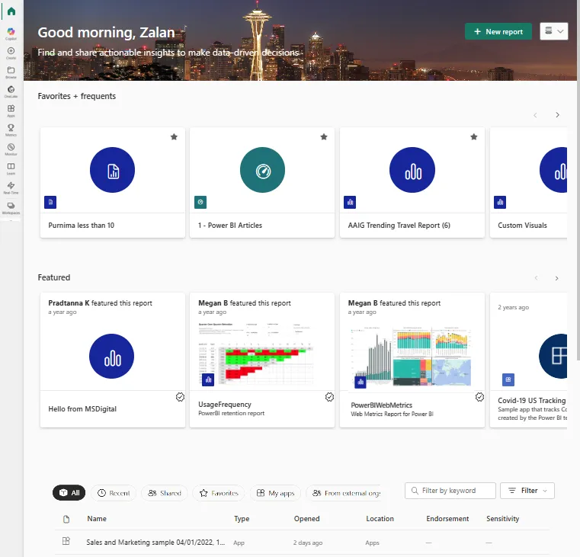Open 1 - Power BI Articles dashboard circle icon

point(263,170)
